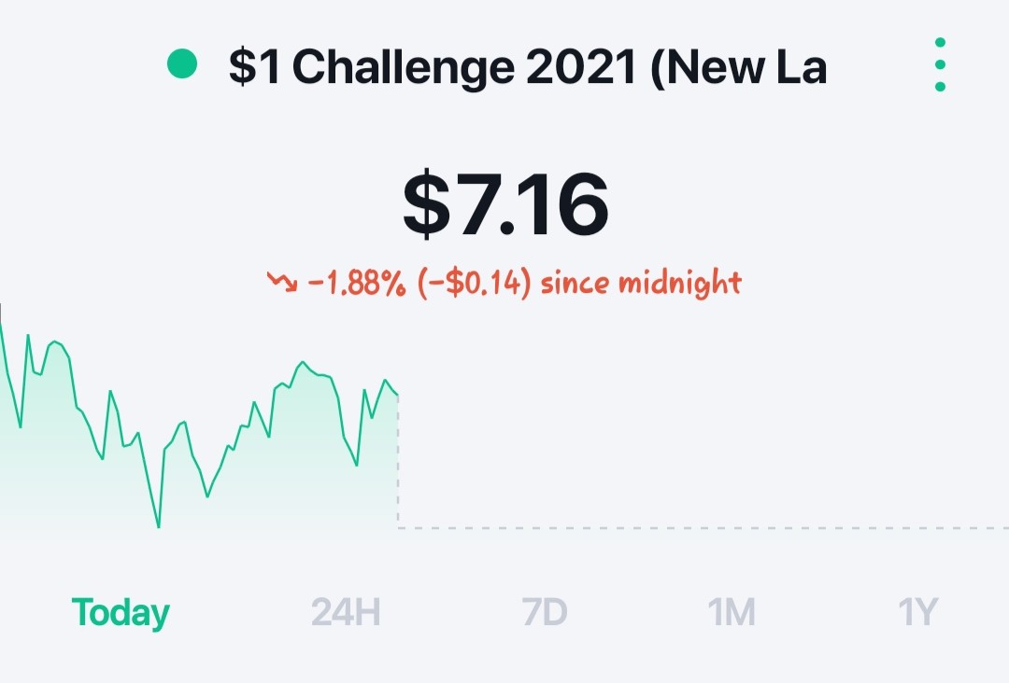Click the $7.16 portfolio balance
This screenshot has width=1009, height=683.
click(505, 204)
